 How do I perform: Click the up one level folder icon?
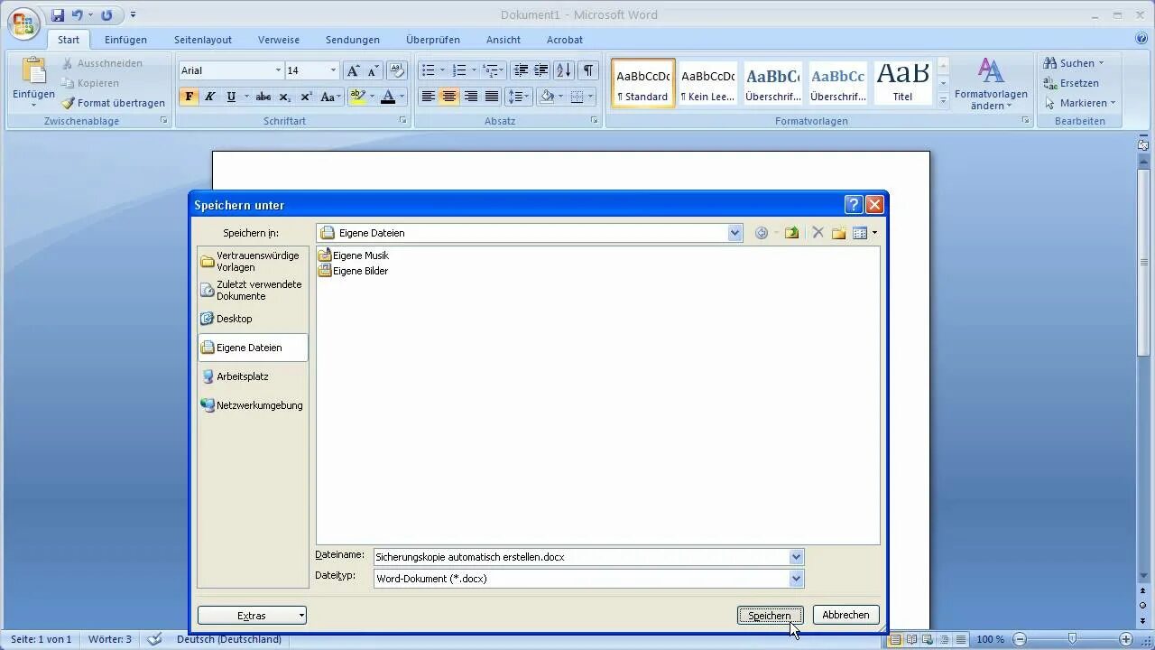(x=791, y=233)
